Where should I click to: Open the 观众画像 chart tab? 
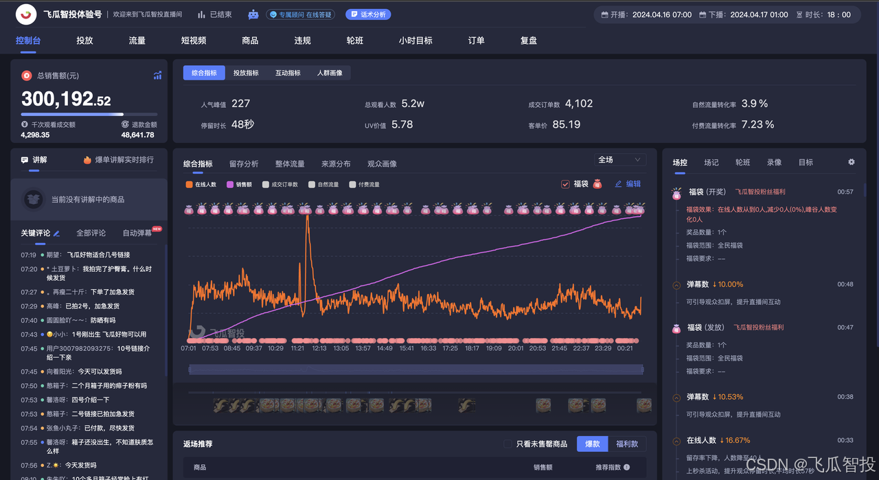pyautogui.click(x=382, y=164)
